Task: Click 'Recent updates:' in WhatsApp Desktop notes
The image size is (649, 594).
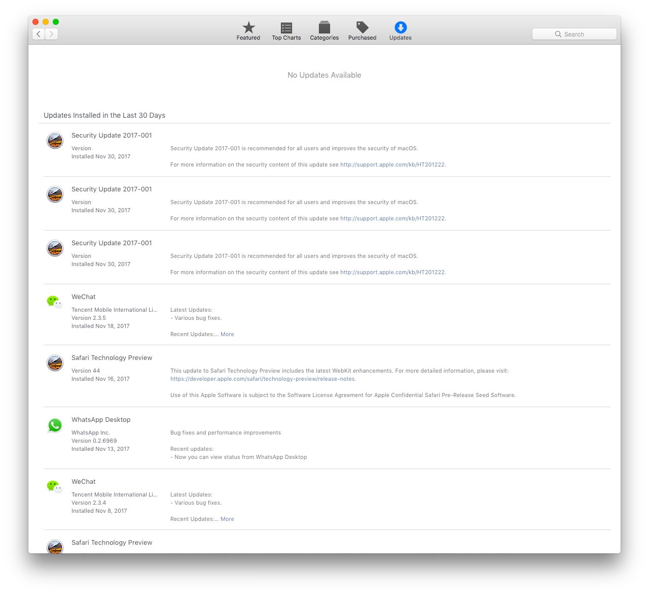Action: [x=192, y=449]
